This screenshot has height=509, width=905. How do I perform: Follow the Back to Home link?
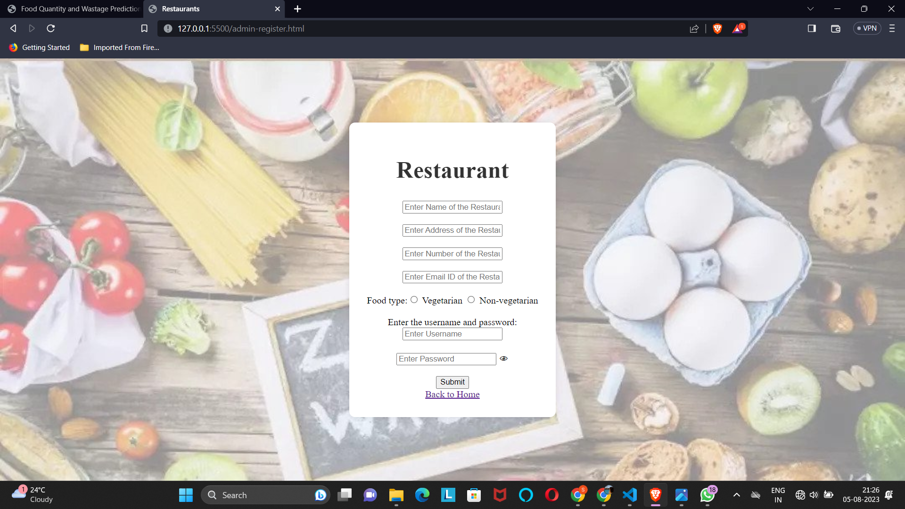452,394
